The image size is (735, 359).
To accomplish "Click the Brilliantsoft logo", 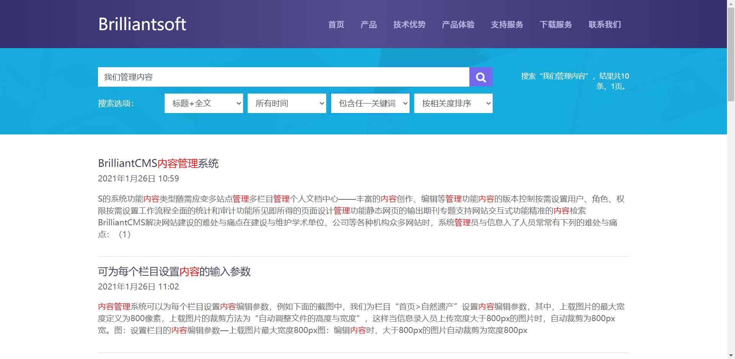I will (x=142, y=24).
